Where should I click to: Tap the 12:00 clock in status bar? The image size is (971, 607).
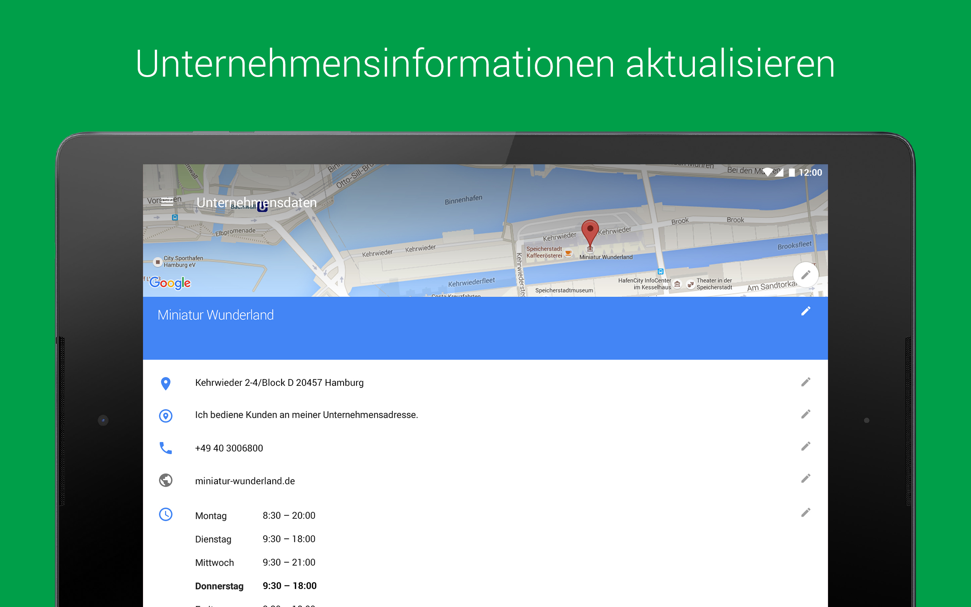click(810, 172)
